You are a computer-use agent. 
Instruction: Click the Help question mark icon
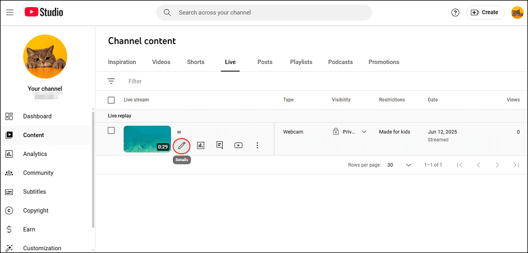click(x=455, y=12)
